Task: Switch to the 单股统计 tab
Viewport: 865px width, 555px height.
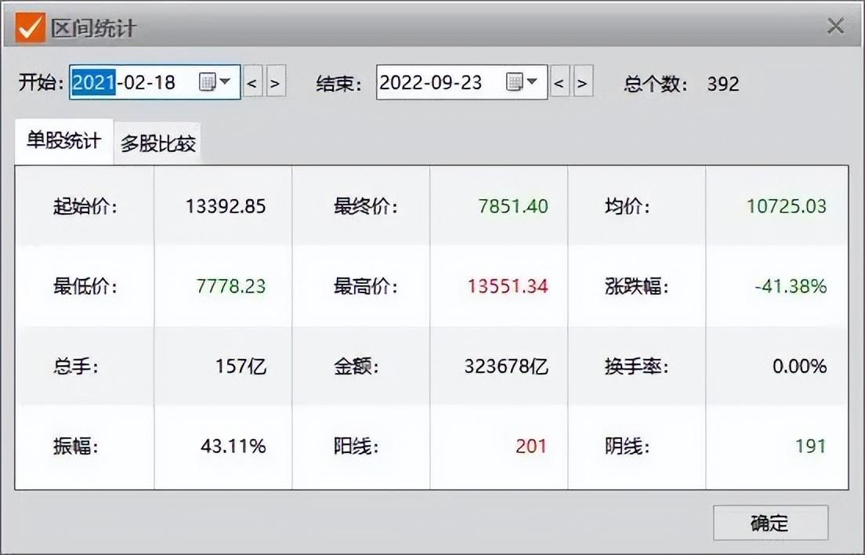Action: [63, 142]
